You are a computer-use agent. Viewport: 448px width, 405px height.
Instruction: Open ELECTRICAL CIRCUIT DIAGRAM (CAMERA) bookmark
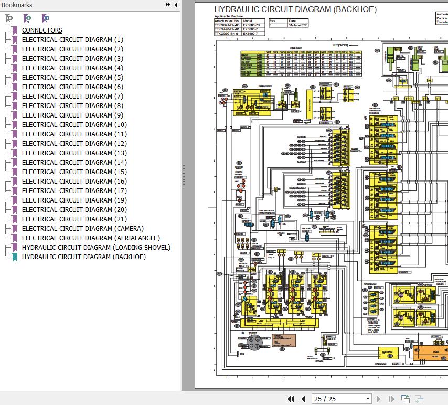82,228
